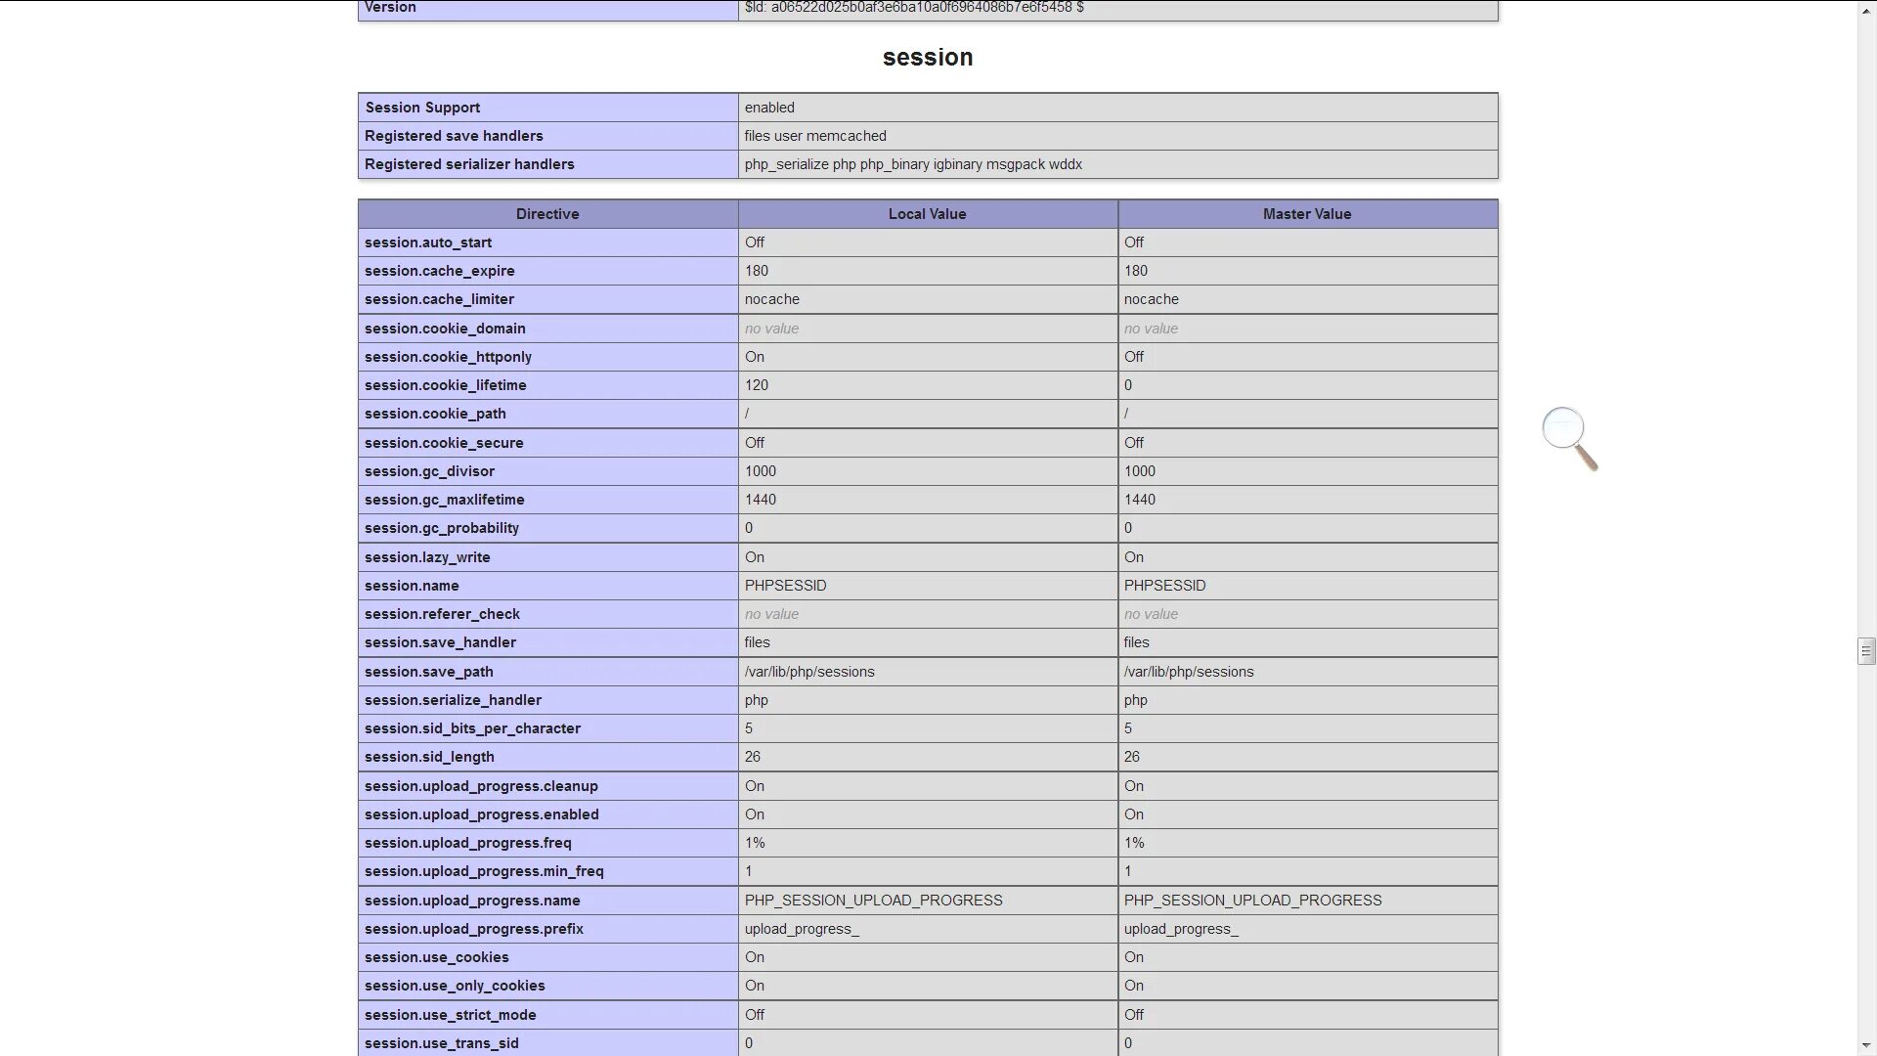This screenshot has height=1056, width=1877.
Task: Click master value '0' for session.cookie_lifetime
Action: tap(1127, 385)
